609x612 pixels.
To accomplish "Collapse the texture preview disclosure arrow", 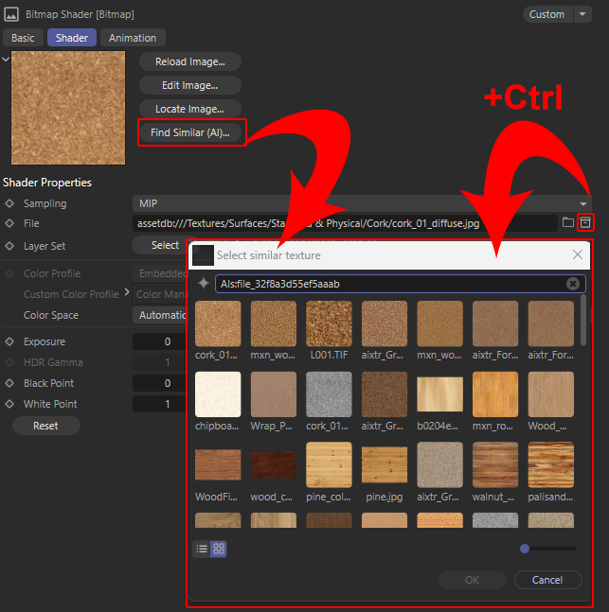I will click(6, 60).
